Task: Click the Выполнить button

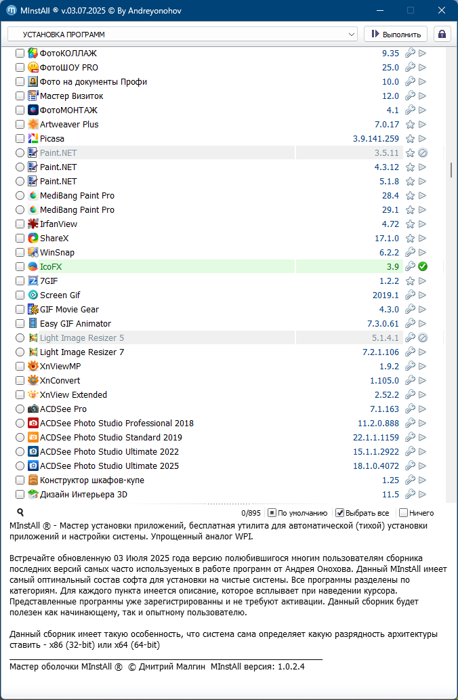Action: 396,35
